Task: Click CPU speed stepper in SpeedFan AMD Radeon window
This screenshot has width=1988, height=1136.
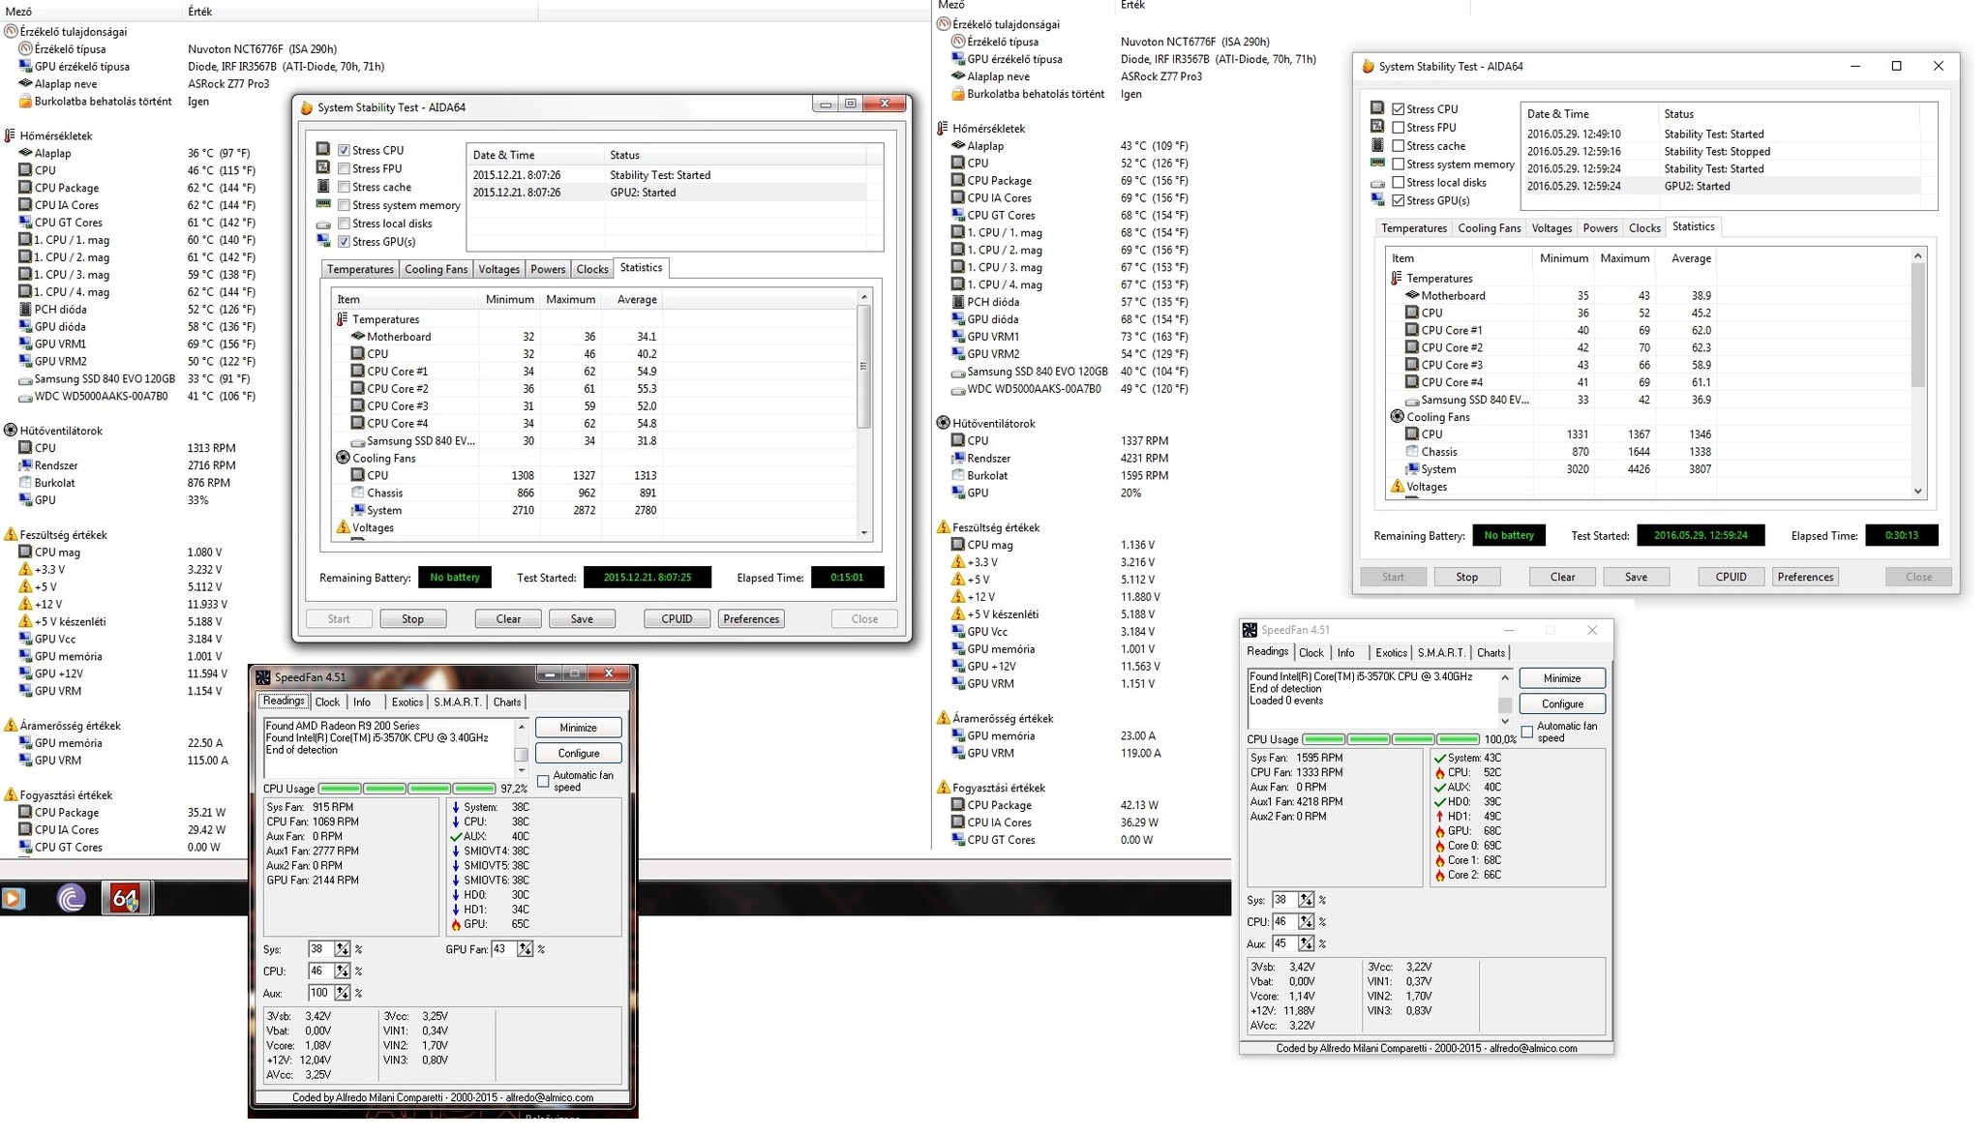Action: click(342, 972)
